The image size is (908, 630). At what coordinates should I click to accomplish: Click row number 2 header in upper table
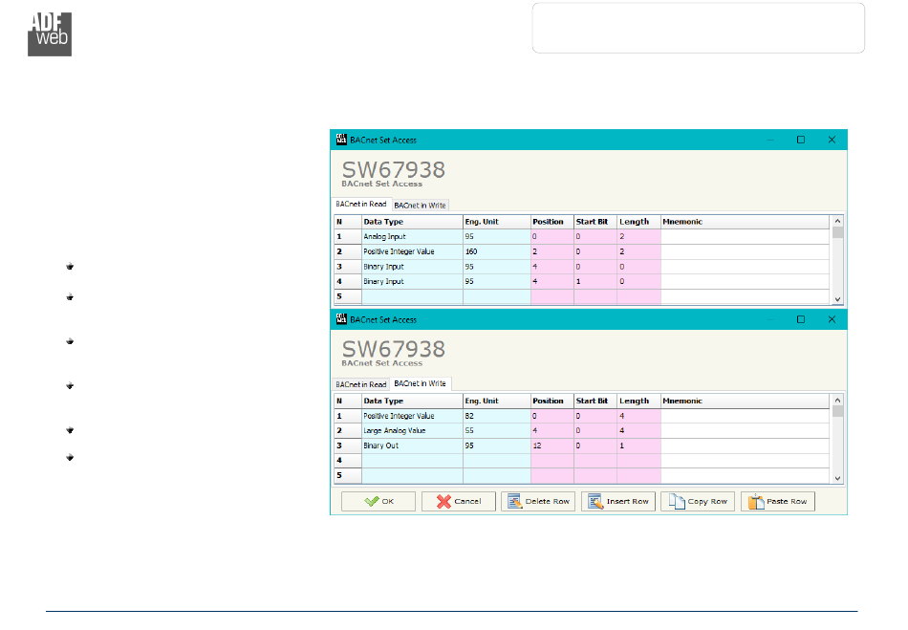click(348, 251)
